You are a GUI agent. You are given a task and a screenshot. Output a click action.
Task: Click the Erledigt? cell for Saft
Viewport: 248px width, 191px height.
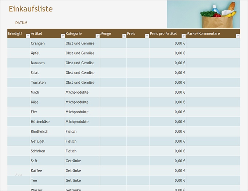(19, 161)
